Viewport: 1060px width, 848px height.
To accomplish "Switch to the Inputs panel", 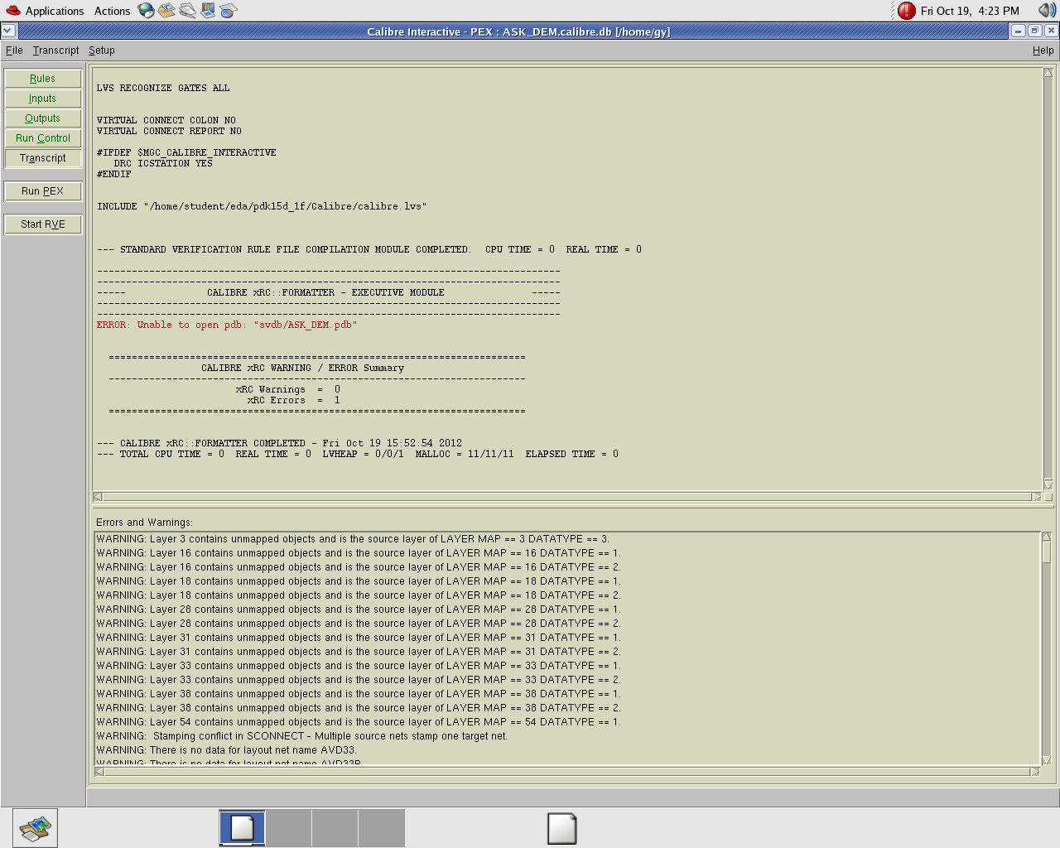I will click(43, 99).
